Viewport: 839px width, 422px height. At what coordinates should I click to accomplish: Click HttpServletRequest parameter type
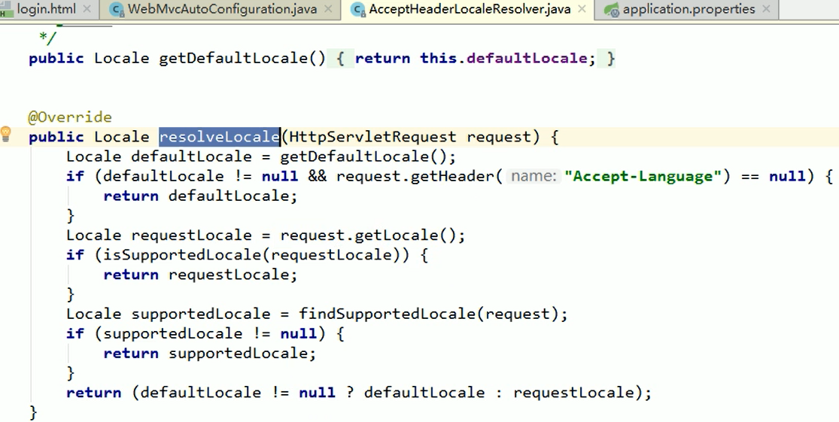[373, 137]
